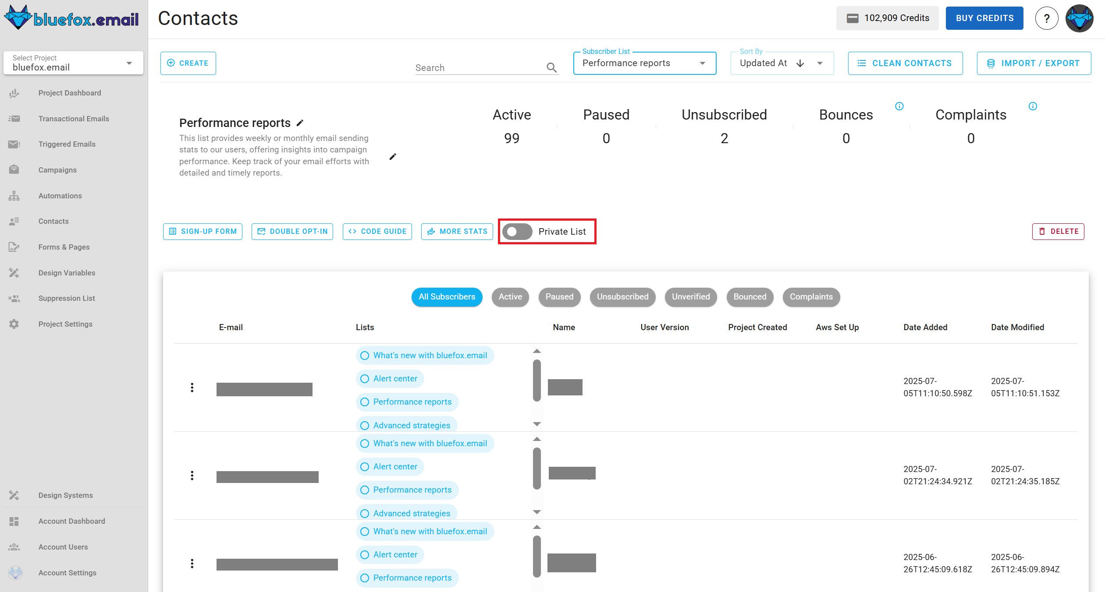Open row menu for 2025-07-05 contact
1105x592 pixels.
click(192, 388)
